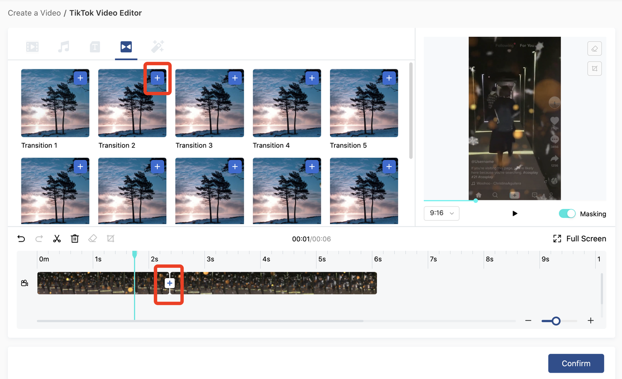Screen dimensions: 622x379
Task: Add Transition 3 with plus icon
Action: pyautogui.click(x=235, y=78)
